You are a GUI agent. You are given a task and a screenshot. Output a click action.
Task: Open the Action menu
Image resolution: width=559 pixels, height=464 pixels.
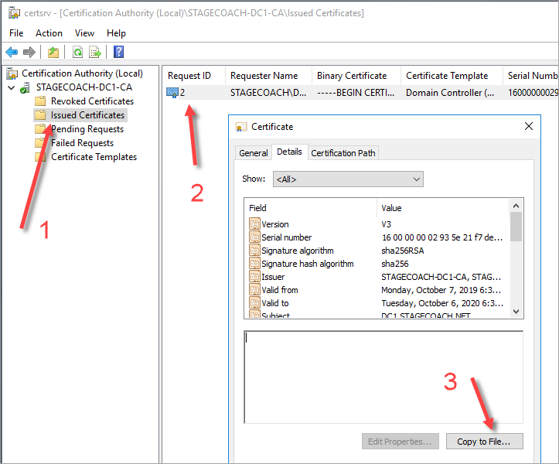pos(49,33)
